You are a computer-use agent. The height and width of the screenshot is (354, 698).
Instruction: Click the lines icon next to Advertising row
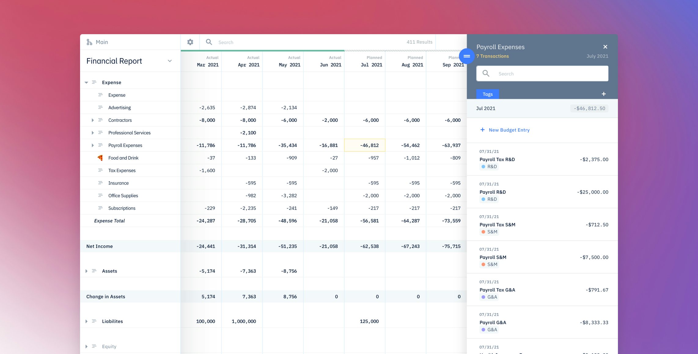click(x=100, y=107)
